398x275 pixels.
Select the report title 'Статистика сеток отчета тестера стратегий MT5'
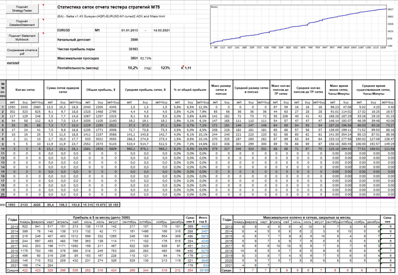[108, 7]
